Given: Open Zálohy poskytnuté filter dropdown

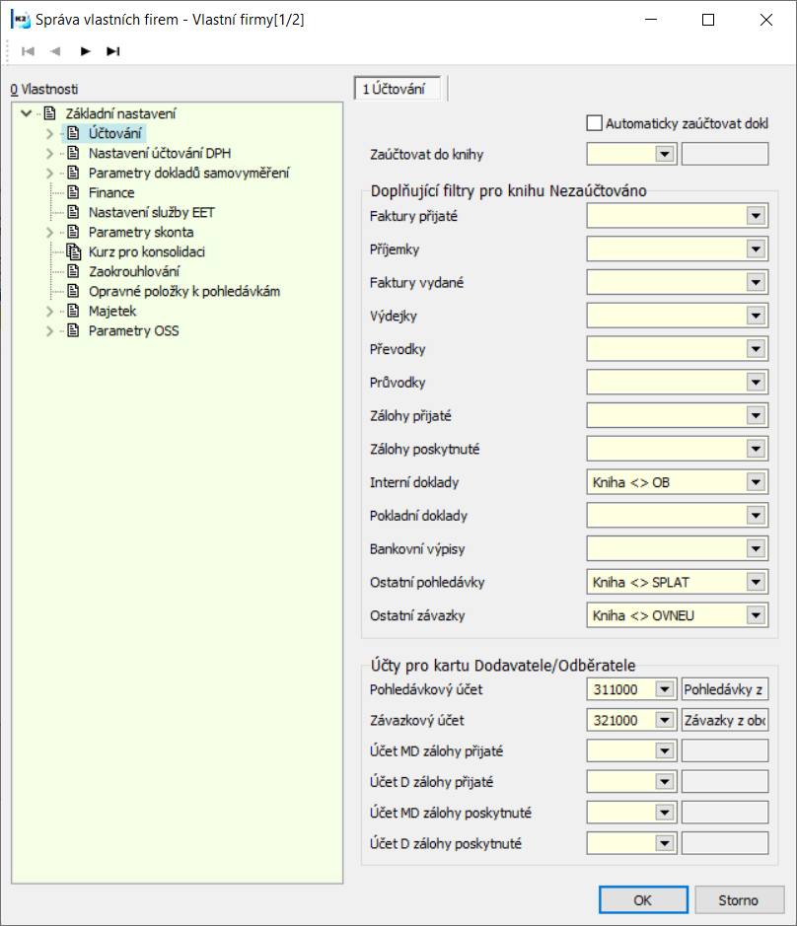Looking at the screenshot, I should click(x=756, y=449).
